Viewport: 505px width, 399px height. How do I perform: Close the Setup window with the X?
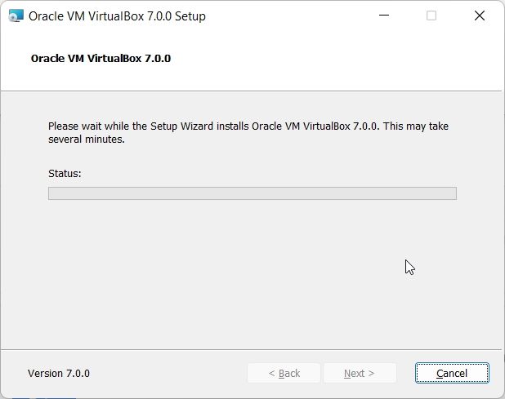pos(480,16)
